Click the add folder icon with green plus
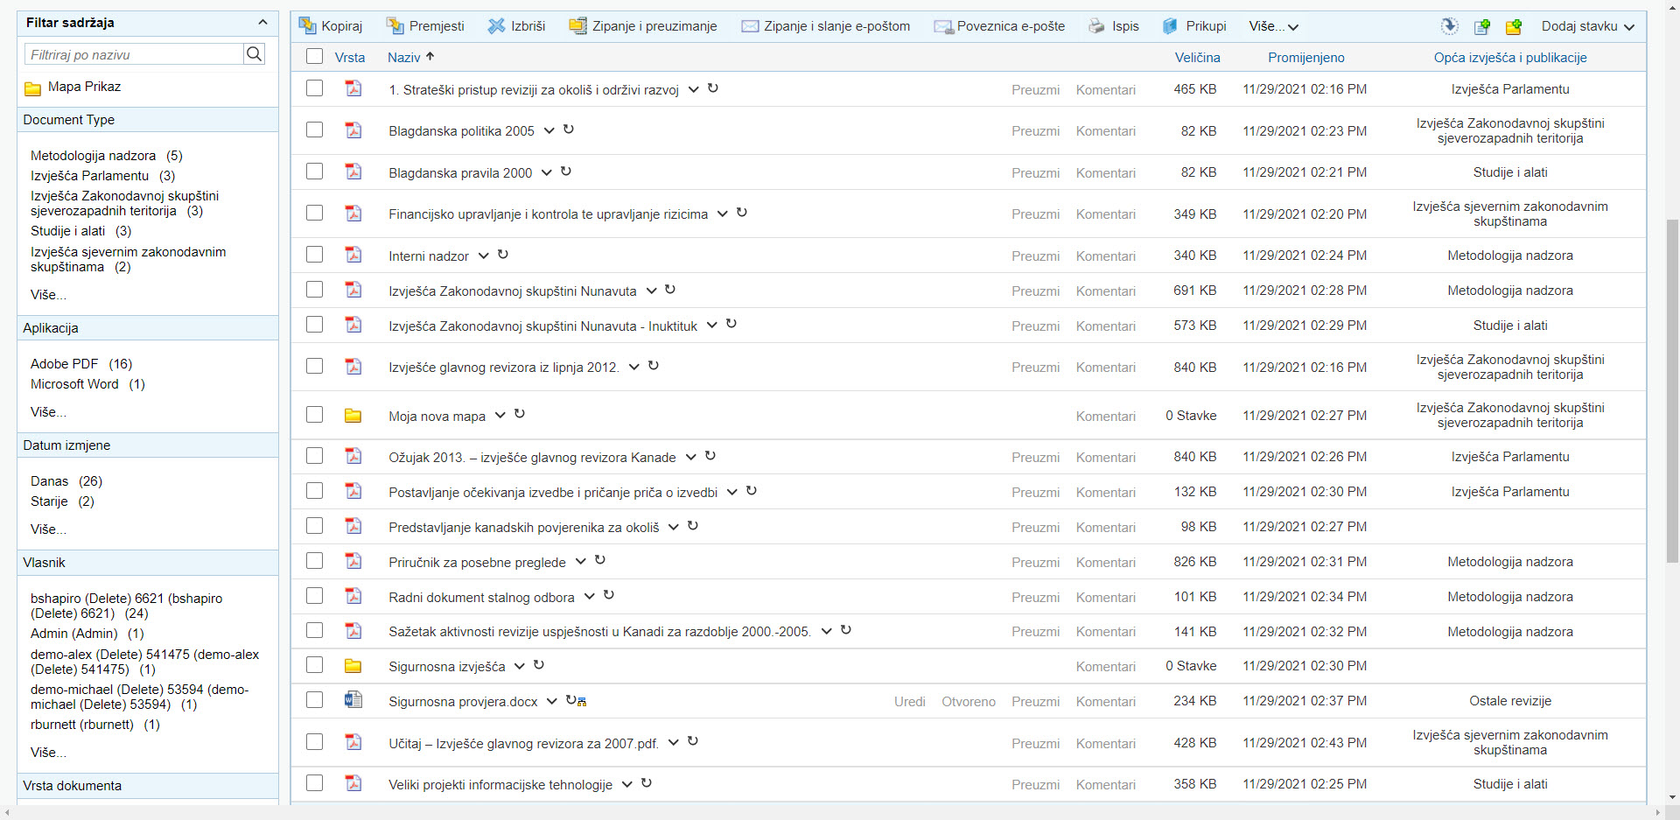This screenshot has width=1680, height=820. [x=1513, y=27]
